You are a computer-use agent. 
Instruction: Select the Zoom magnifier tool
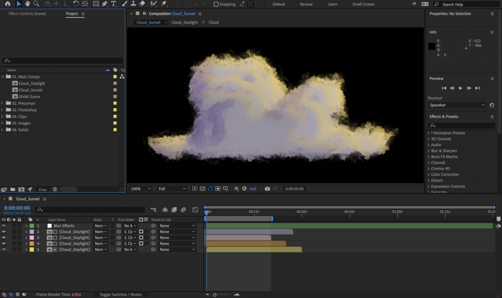[36, 4]
